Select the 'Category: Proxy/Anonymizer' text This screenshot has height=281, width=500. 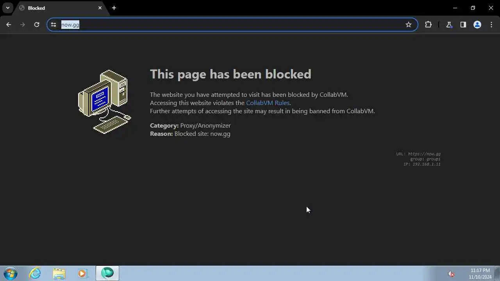click(x=190, y=126)
